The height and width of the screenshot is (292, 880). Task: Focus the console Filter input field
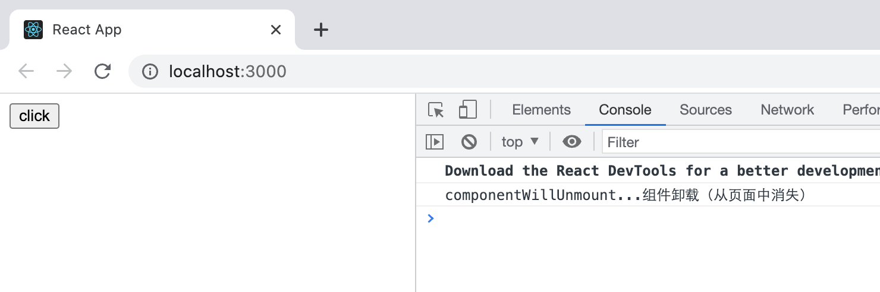point(741,142)
